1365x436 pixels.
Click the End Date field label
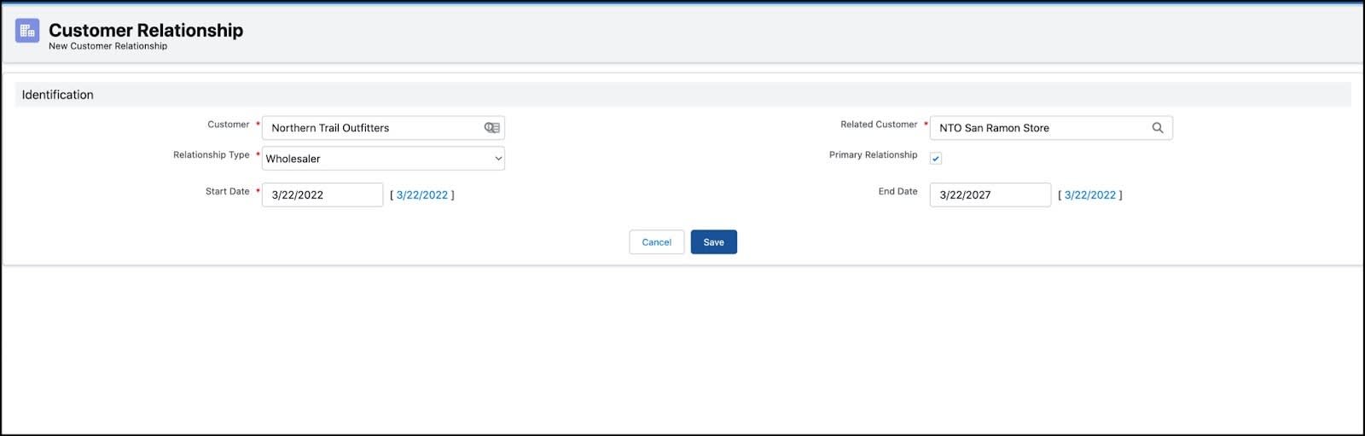tap(898, 192)
